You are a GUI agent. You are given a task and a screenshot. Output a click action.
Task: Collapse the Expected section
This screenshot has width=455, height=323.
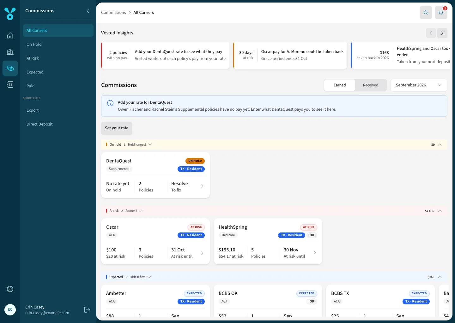pyautogui.click(x=440, y=277)
